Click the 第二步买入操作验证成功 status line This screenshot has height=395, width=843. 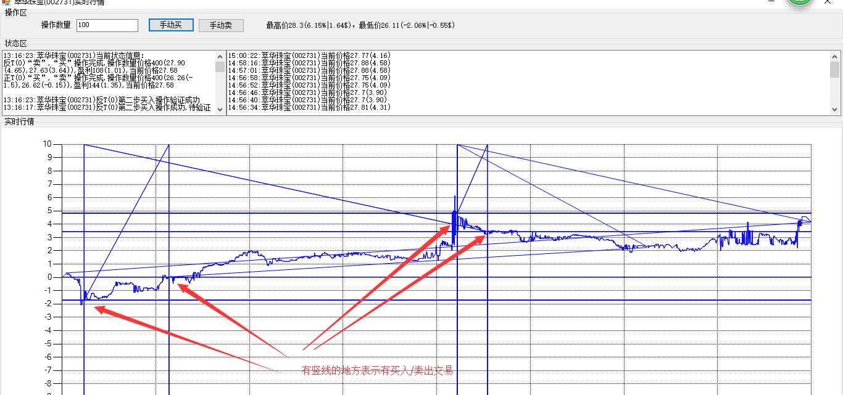tap(102, 100)
